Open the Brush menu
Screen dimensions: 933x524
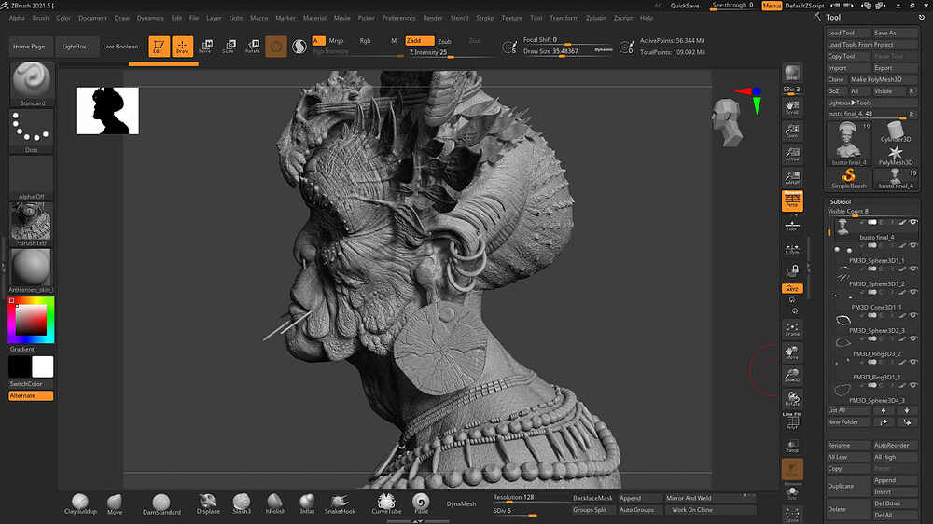pos(40,18)
